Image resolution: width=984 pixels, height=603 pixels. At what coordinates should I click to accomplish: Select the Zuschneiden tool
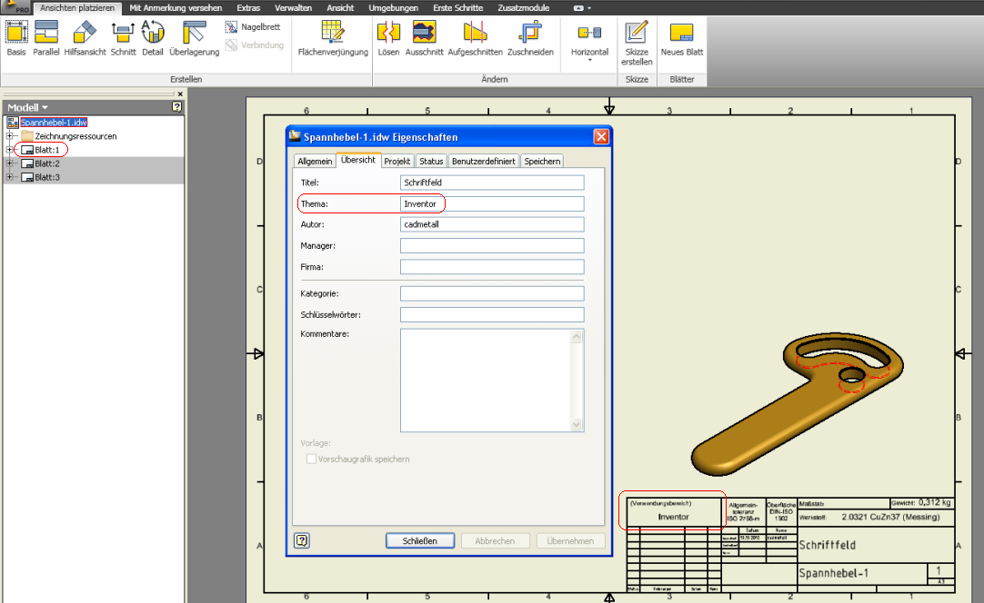[x=530, y=38]
